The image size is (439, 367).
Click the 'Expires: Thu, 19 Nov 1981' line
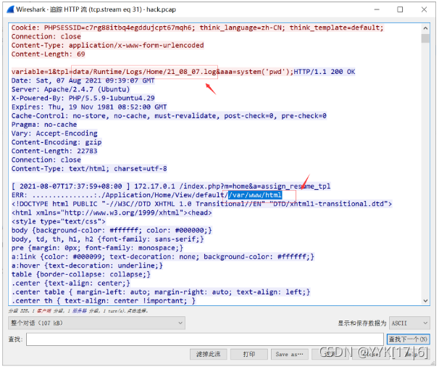click(89, 107)
